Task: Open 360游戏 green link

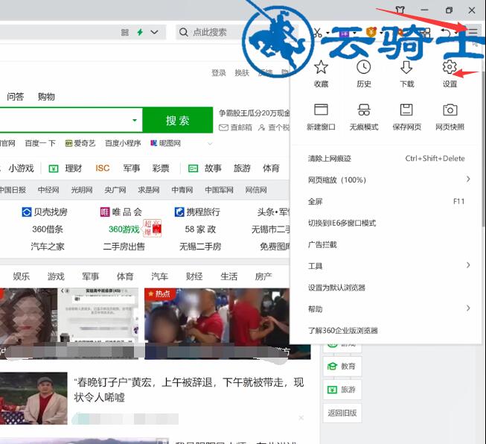Action: tap(124, 229)
